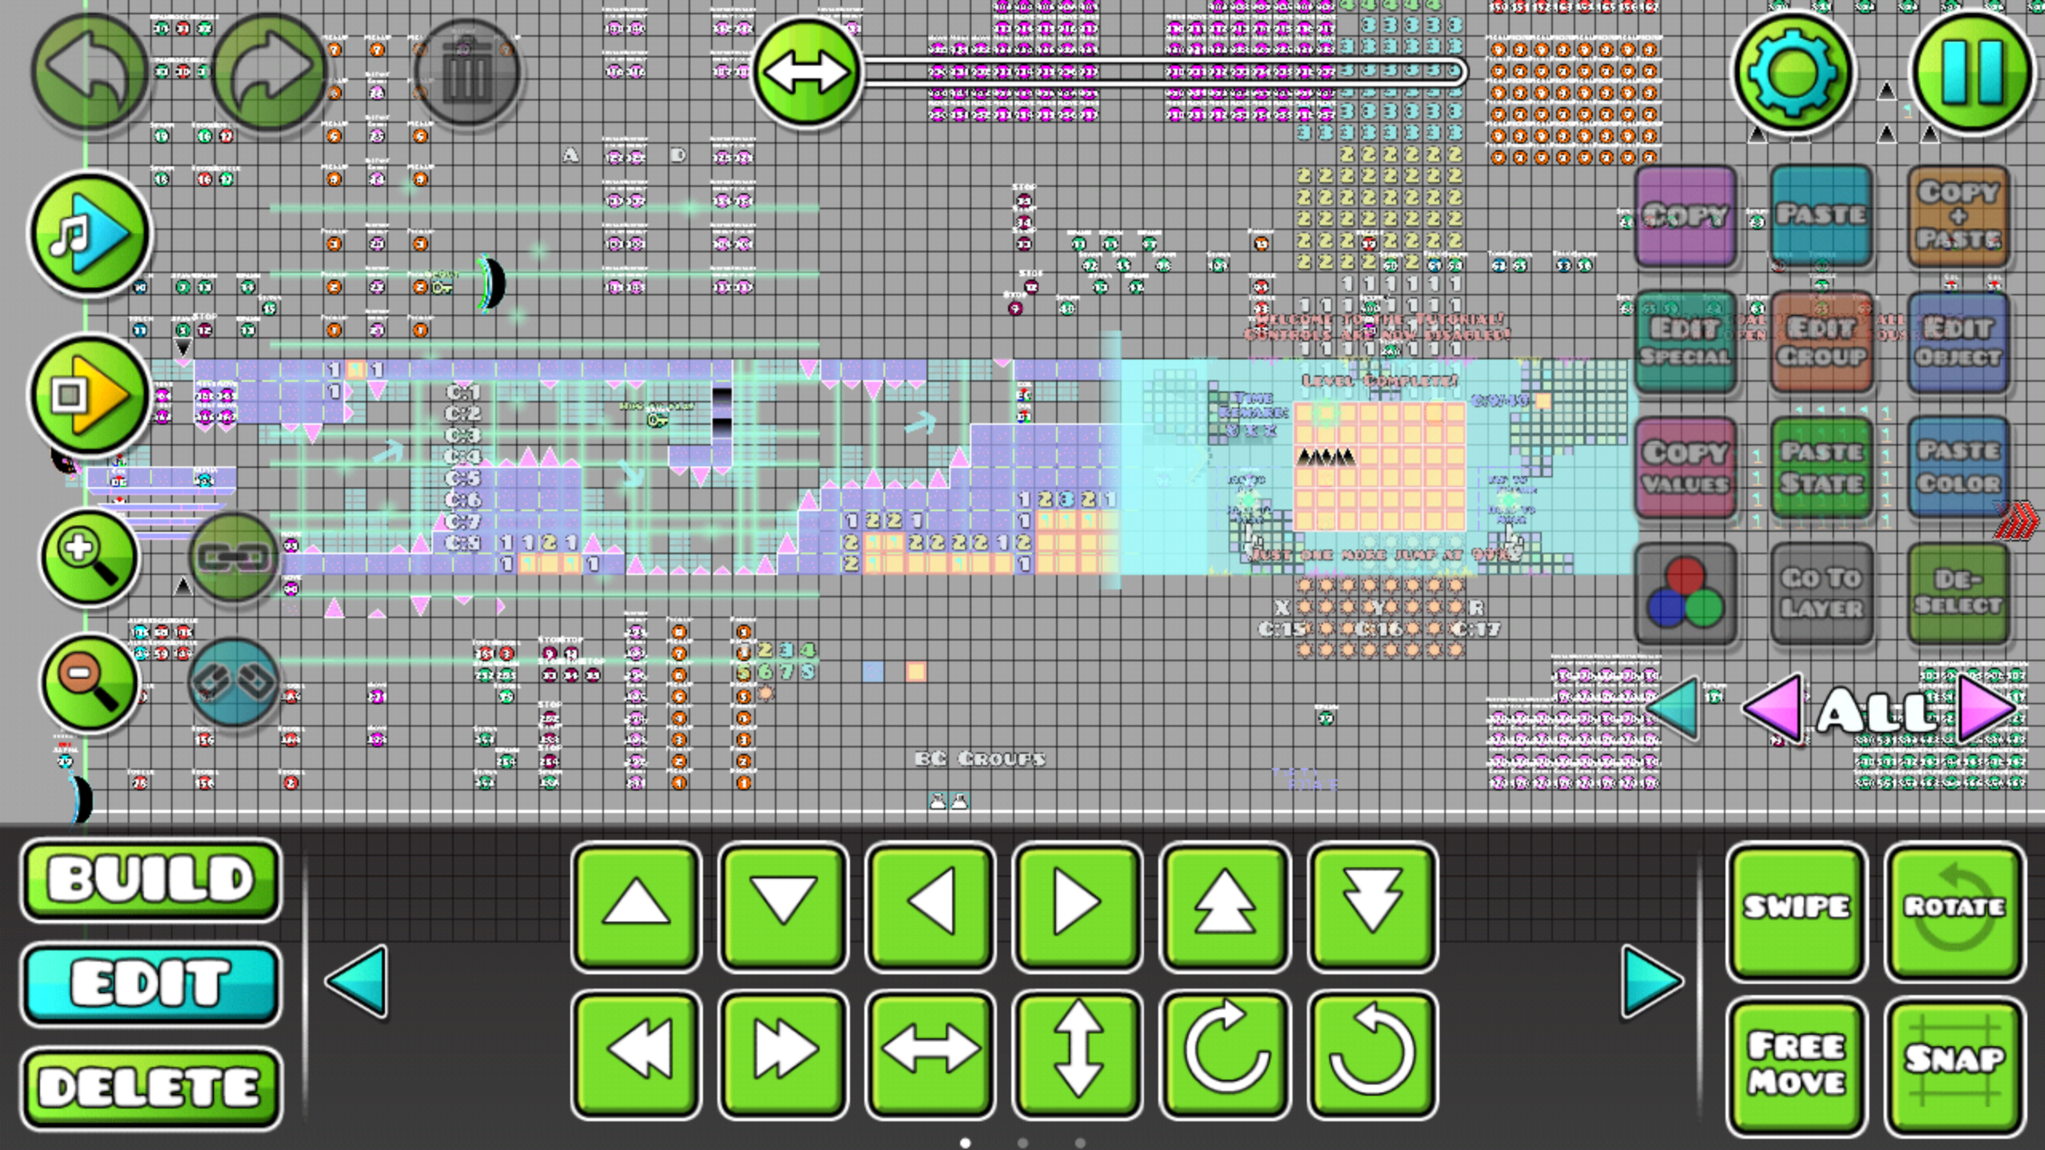Click the 'EC Groups' text label
Screen dimensions: 2045x1150
point(980,759)
